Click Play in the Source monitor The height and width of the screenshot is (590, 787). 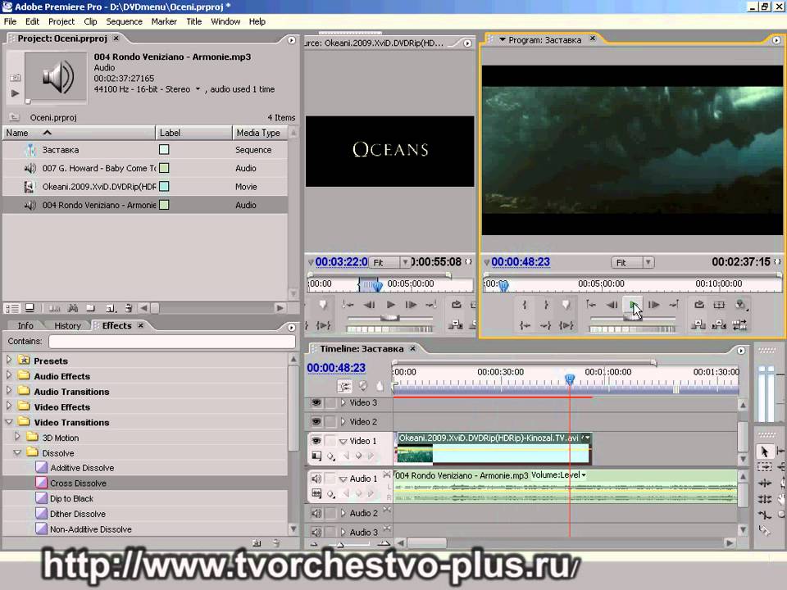pyautogui.click(x=390, y=305)
